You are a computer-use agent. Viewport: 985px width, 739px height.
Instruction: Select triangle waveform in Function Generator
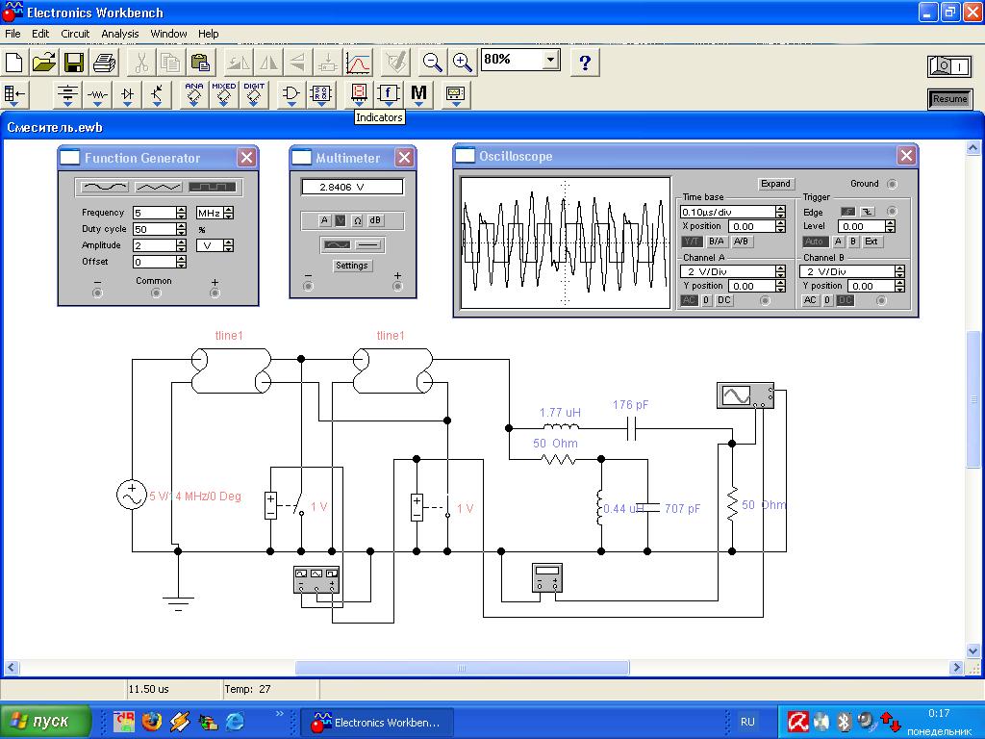click(159, 187)
